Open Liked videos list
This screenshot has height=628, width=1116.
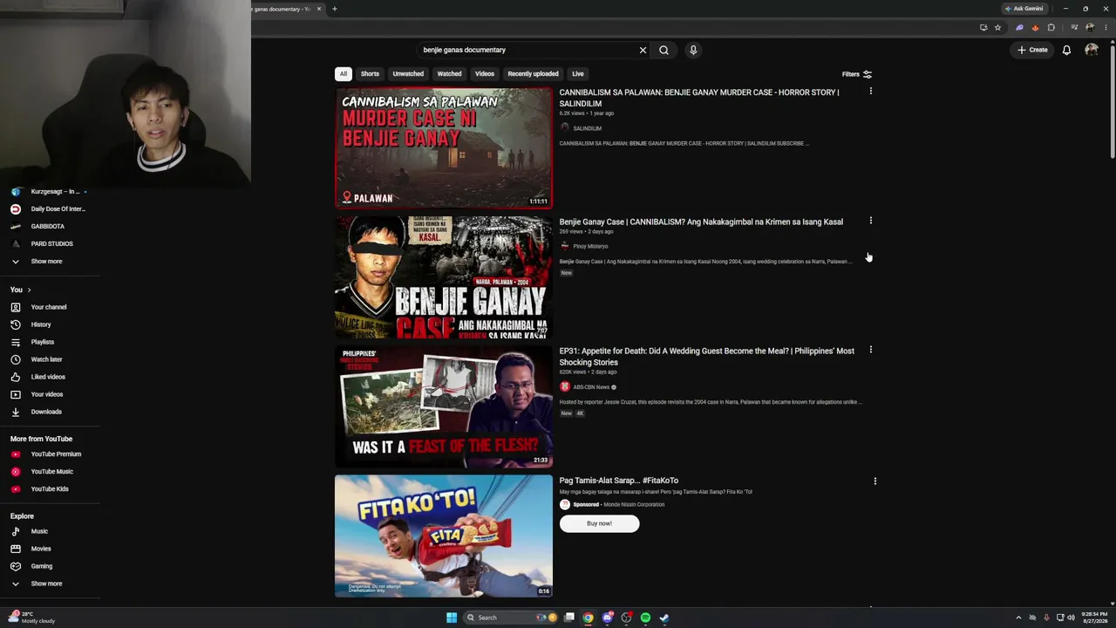point(49,377)
